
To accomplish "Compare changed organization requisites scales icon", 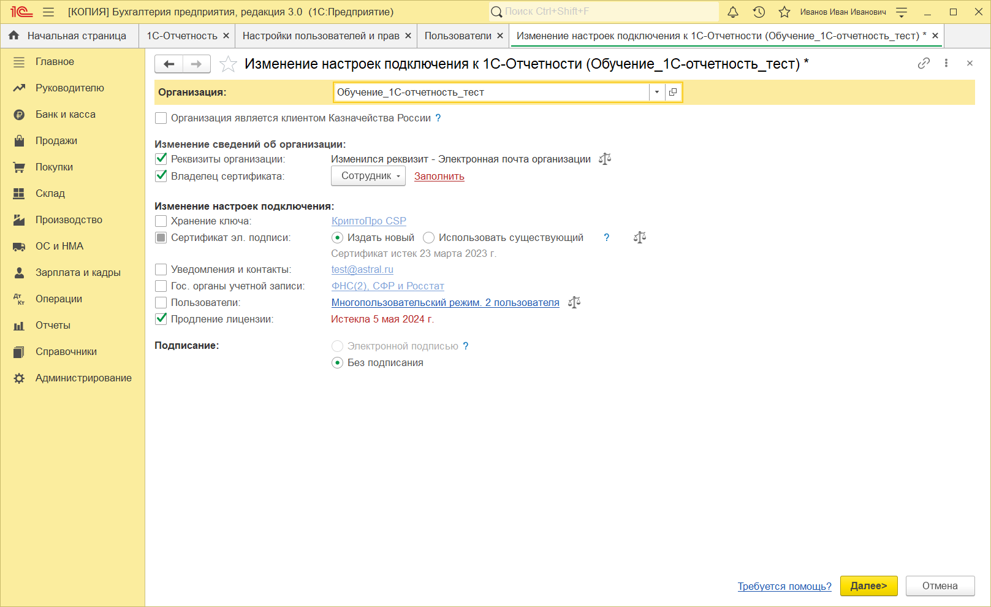I will (x=605, y=159).
